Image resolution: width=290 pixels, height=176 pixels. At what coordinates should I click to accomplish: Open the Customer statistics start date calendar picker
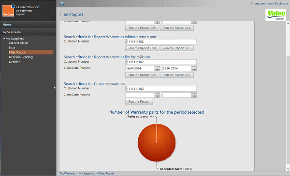(x=157, y=95)
